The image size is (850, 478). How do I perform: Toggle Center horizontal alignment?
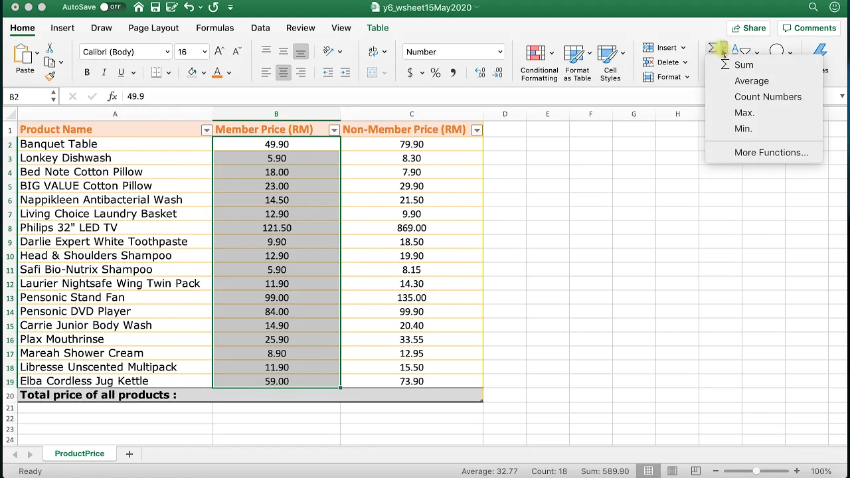[284, 72]
